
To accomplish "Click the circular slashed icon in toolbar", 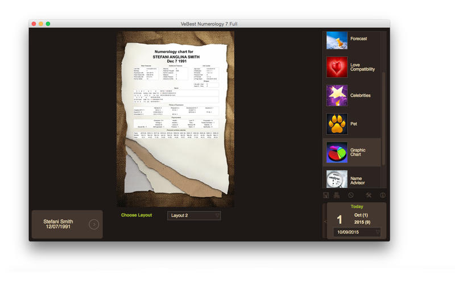I will 351,195.
